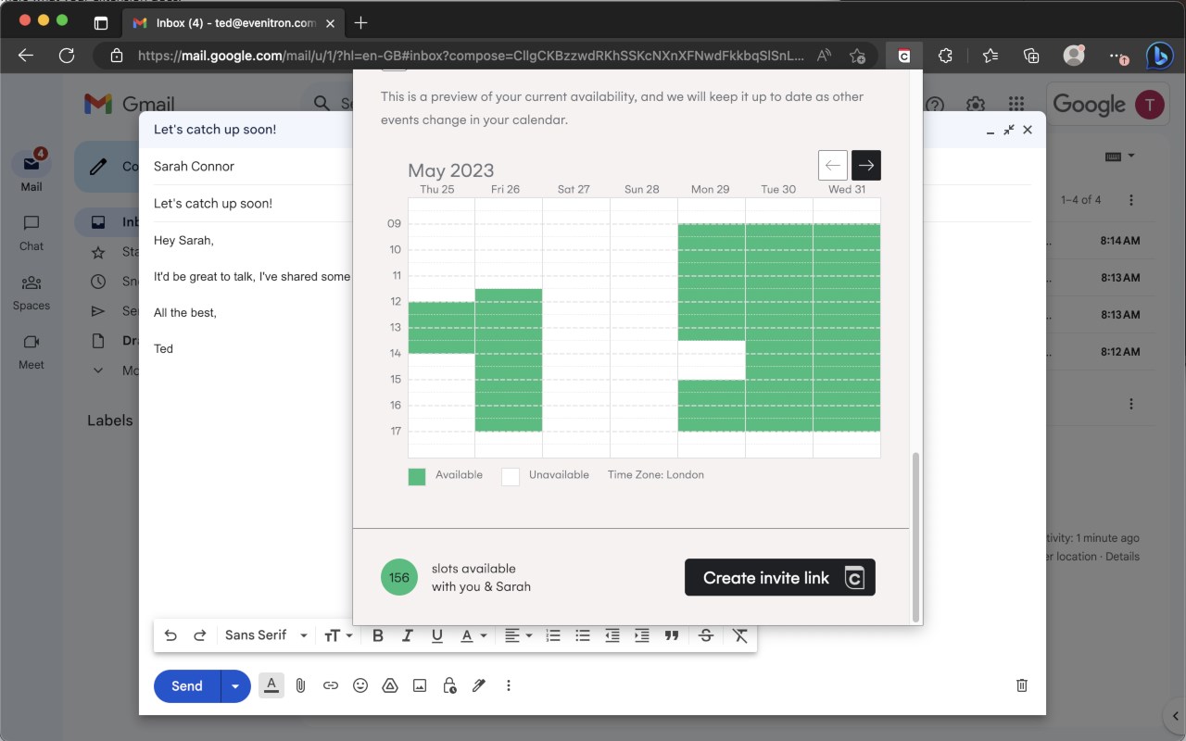Toggle italic formatting
Image resolution: width=1186 pixels, height=741 pixels.
[407, 635]
